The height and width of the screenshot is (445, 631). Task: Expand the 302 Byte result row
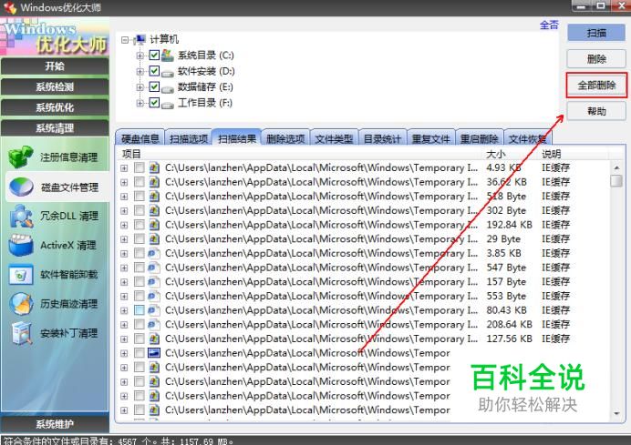[x=124, y=211]
